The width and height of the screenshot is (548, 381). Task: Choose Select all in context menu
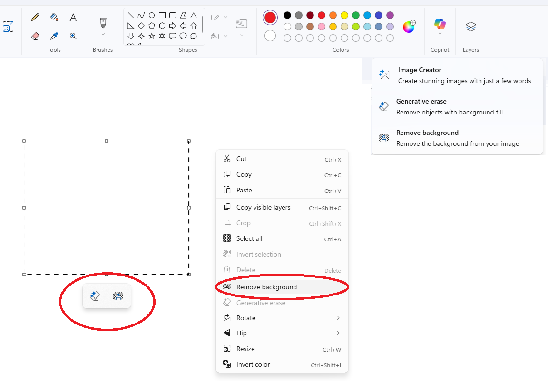click(282, 238)
